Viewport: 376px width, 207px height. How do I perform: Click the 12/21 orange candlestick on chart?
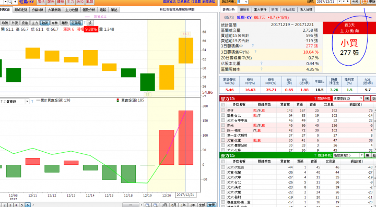tap(186, 51)
